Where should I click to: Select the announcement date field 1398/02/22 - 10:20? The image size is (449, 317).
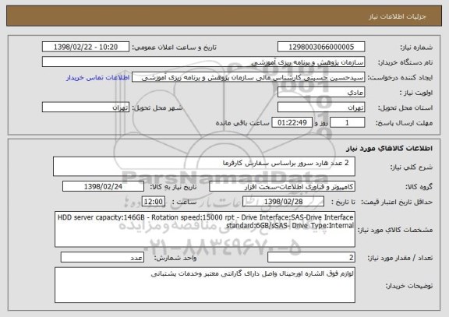(86, 47)
